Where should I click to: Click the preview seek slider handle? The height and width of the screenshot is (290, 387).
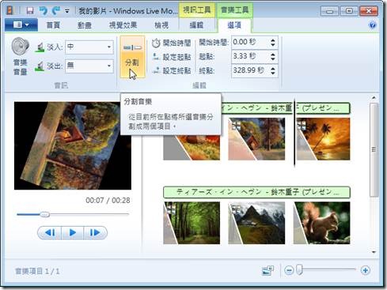(44, 214)
